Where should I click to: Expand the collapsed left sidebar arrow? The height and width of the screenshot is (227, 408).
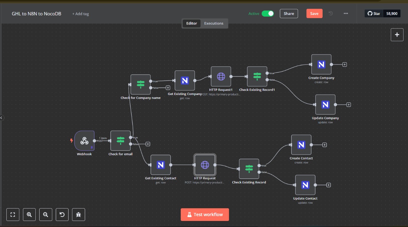pyautogui.click(x=2, y=118)
